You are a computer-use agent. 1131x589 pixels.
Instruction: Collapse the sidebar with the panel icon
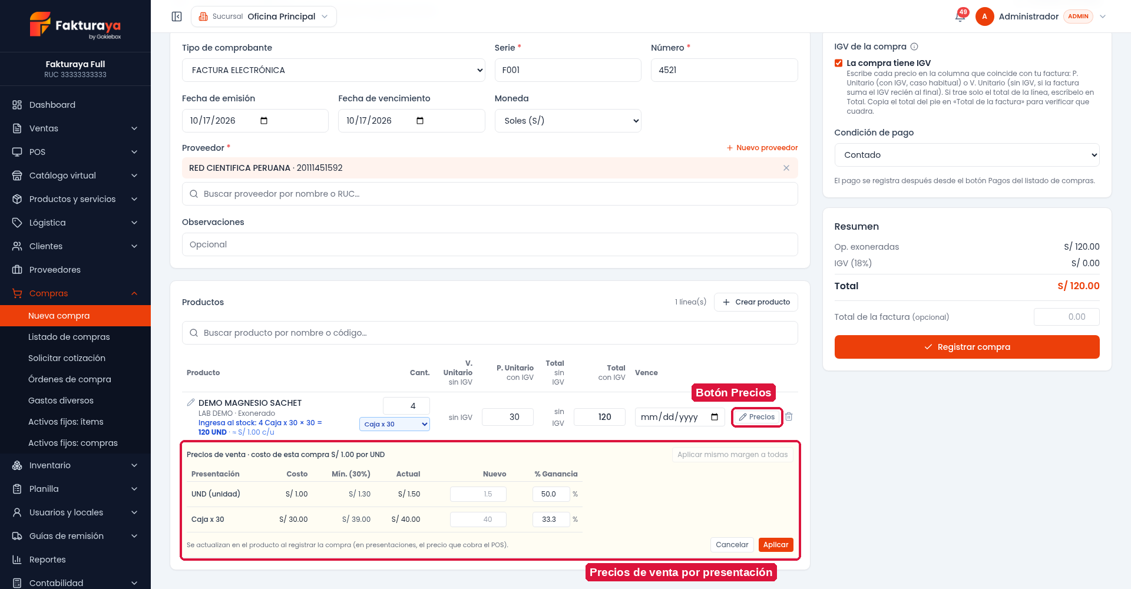coord(177,16)
